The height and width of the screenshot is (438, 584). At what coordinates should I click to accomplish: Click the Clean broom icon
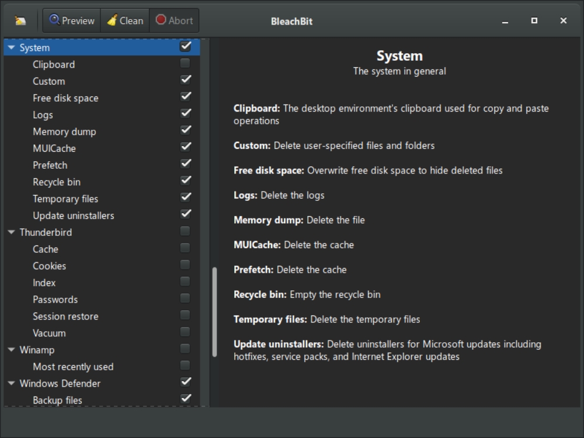(x=112, y=20)
